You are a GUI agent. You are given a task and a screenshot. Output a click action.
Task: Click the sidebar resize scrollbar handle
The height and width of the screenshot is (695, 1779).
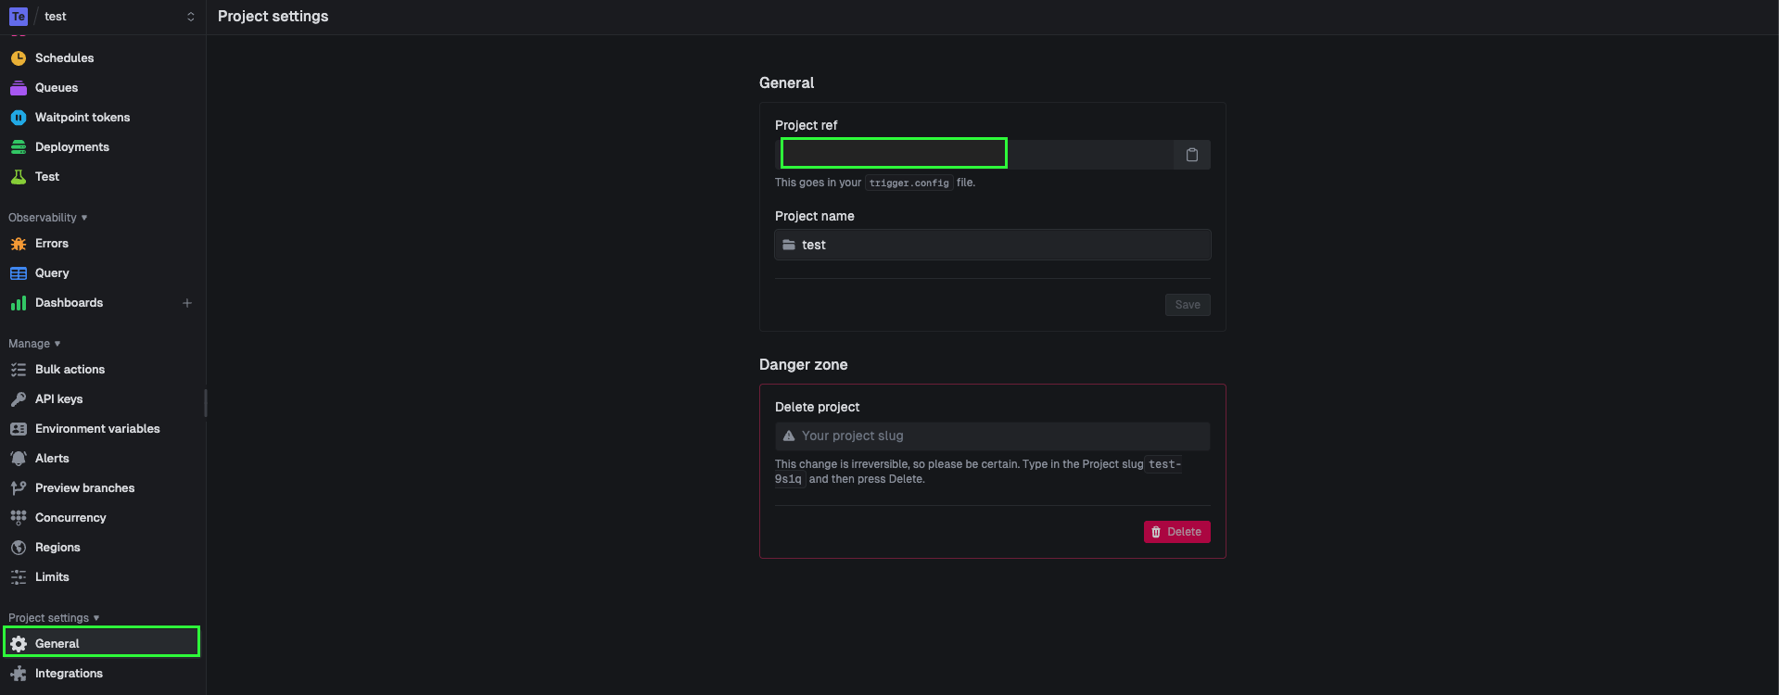[x=205, y=403]
